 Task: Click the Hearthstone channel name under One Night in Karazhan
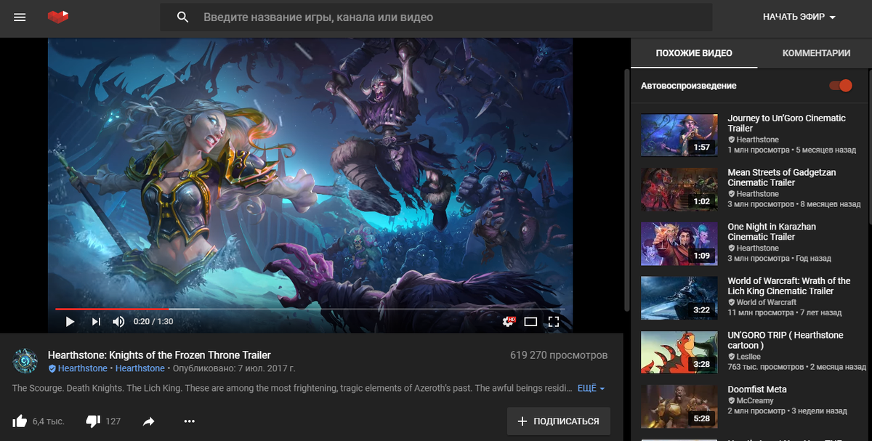(x=757, y=248)
